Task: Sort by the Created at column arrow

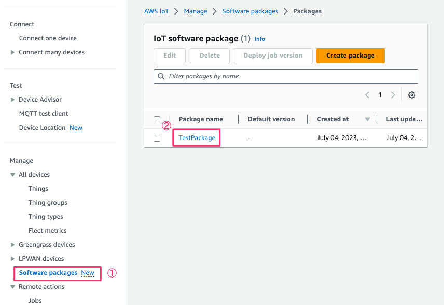Action: 367,119
